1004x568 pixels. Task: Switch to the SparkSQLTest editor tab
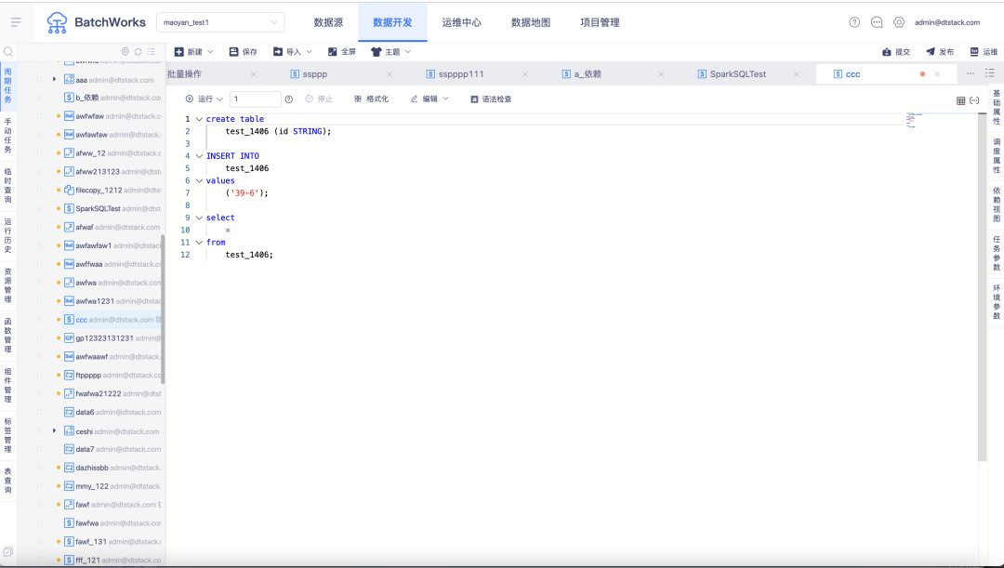pos(733,74)
